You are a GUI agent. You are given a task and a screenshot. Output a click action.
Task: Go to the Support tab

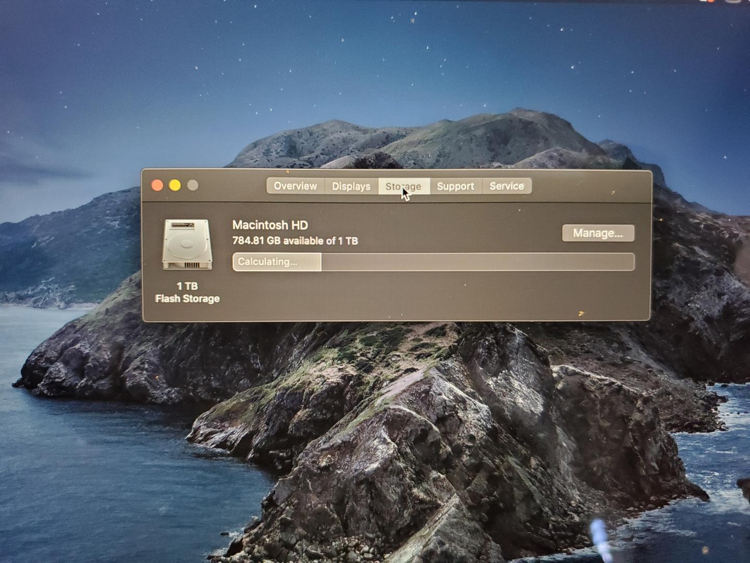(456, 186)
